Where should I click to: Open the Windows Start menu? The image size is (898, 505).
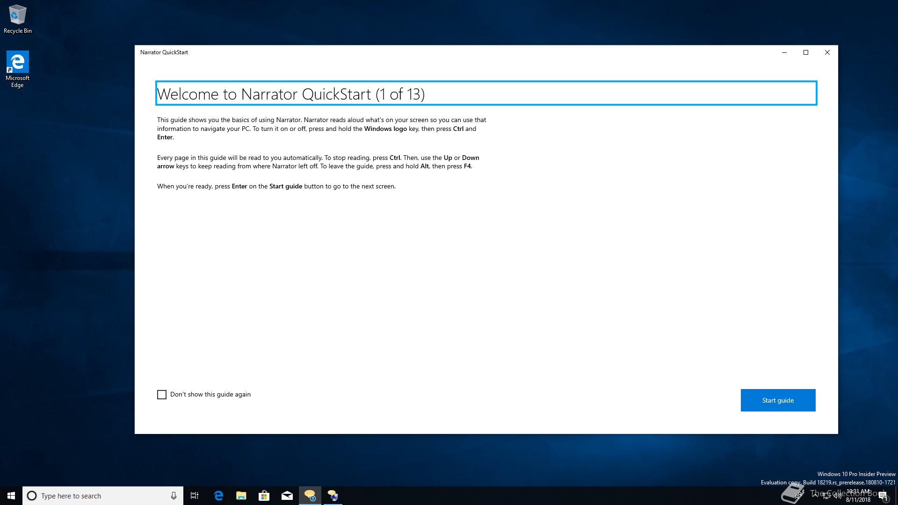[x=11, y=496]
